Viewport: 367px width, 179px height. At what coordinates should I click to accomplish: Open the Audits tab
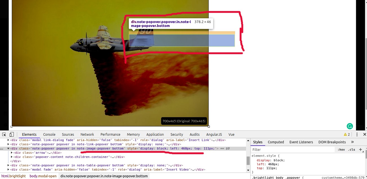coord(195,135)
